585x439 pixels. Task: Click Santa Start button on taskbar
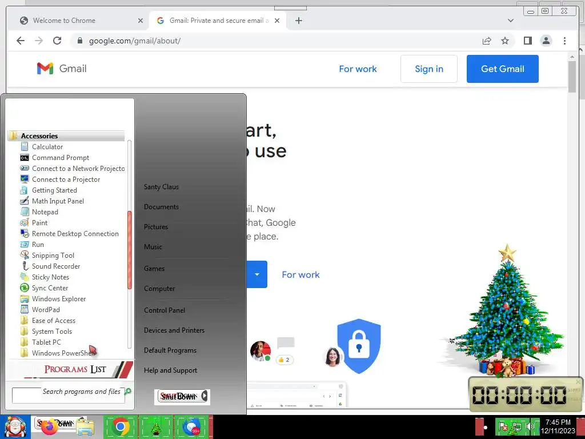(x=15, y=427)
